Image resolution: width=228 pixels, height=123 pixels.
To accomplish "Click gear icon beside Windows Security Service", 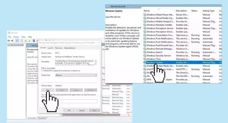I will (145, 56).
